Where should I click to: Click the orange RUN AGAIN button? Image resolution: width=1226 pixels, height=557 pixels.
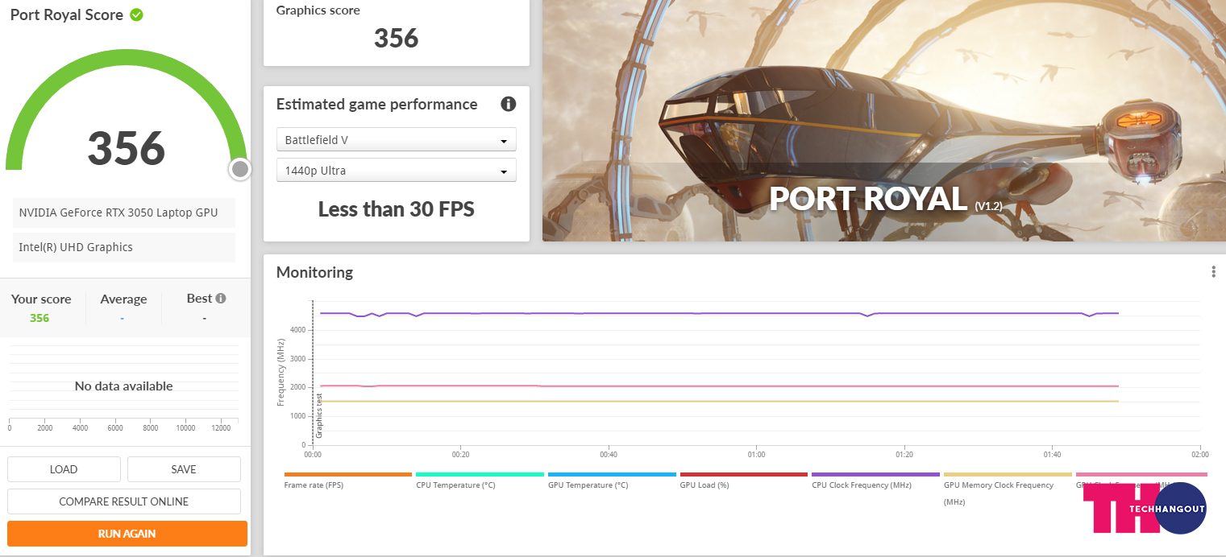[x=127, y=534]
